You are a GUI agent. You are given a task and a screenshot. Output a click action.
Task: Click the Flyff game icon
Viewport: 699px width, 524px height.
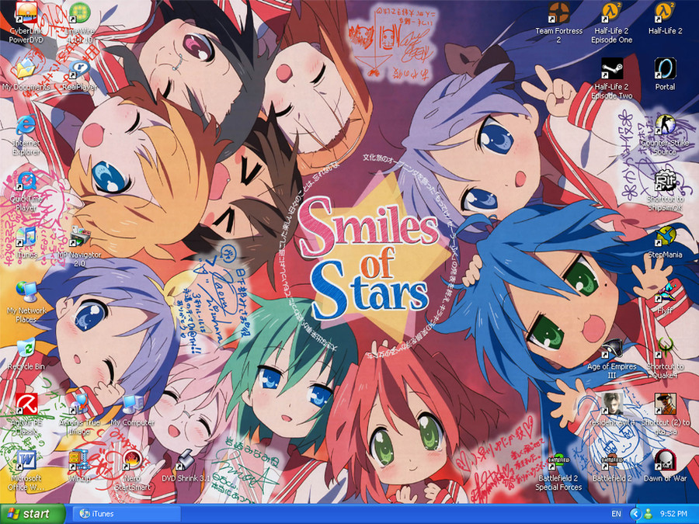pyautogui.click(x=665, y=293)
